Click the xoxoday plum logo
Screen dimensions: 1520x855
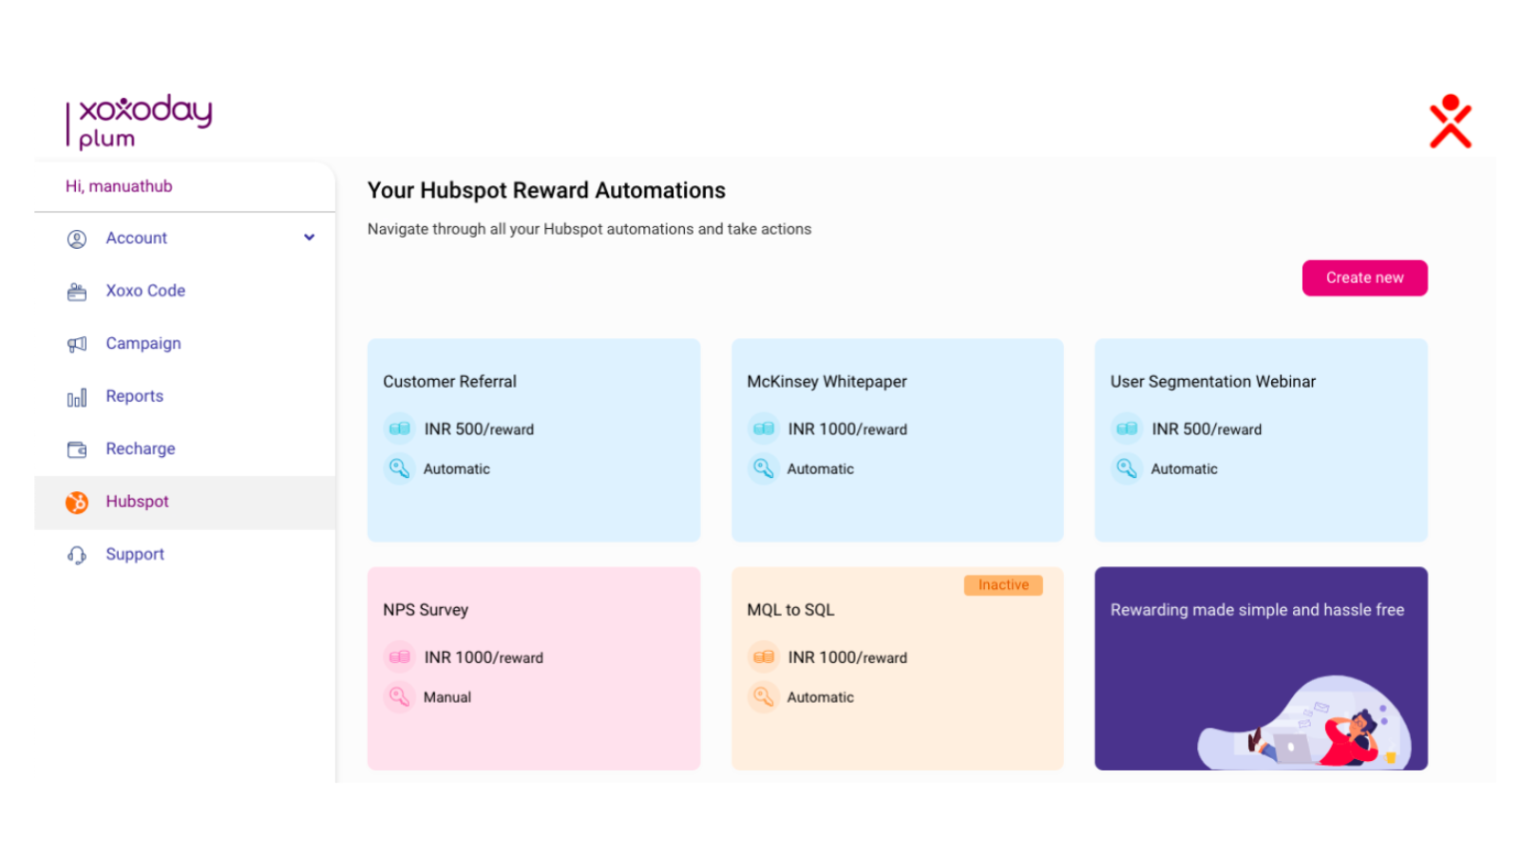tap(139, 122)
